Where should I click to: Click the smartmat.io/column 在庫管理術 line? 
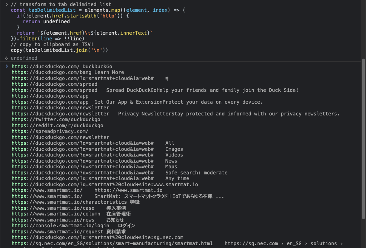pyautogui.click(x=71, y=214)
